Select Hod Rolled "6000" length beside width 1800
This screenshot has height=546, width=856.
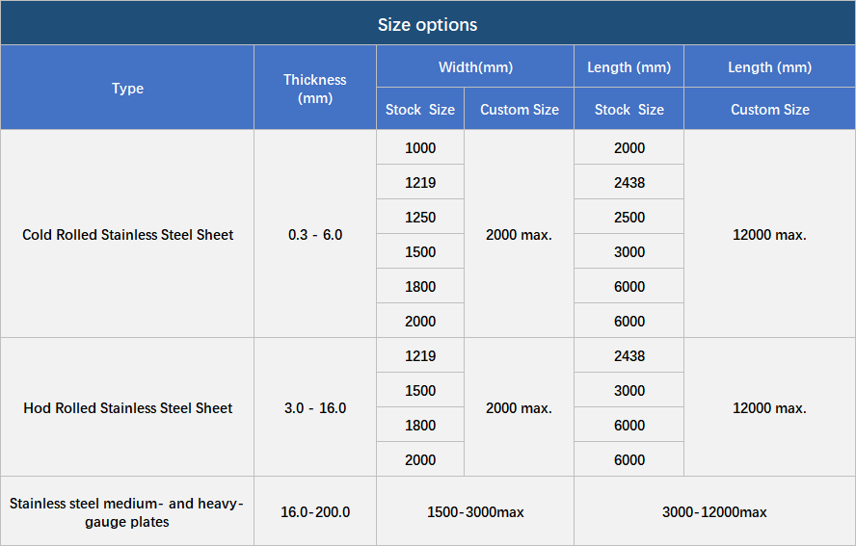pyautogui.click(x=629, y=425)
